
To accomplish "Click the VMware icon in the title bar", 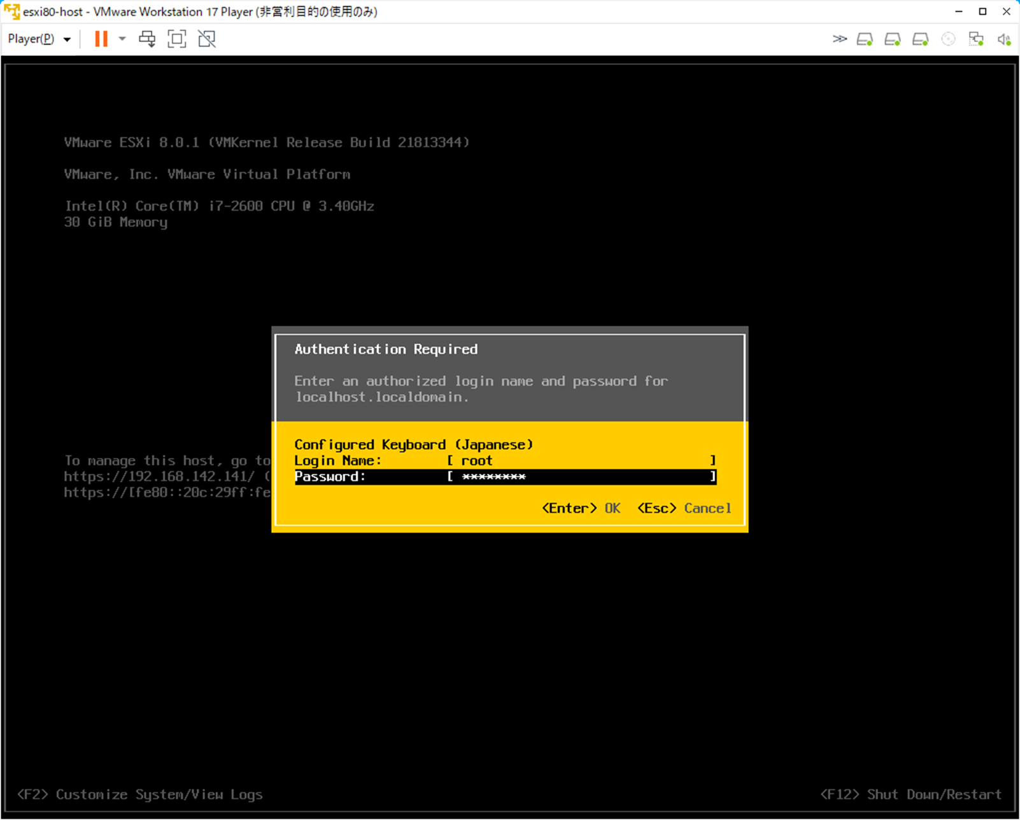I will pyautogui.click(x=11, y=11).
